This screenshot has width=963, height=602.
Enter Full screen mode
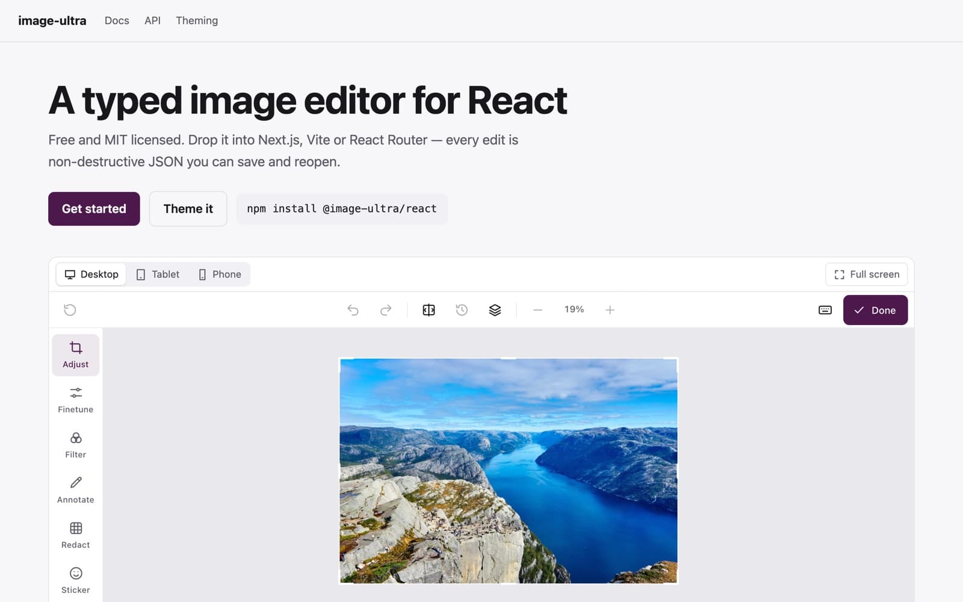coord(867,275)
